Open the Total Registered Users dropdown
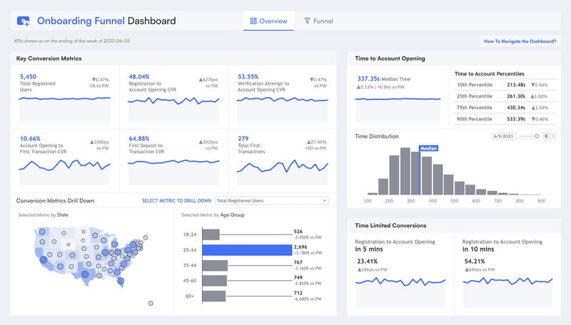571x325 pixels. [272, 201]
